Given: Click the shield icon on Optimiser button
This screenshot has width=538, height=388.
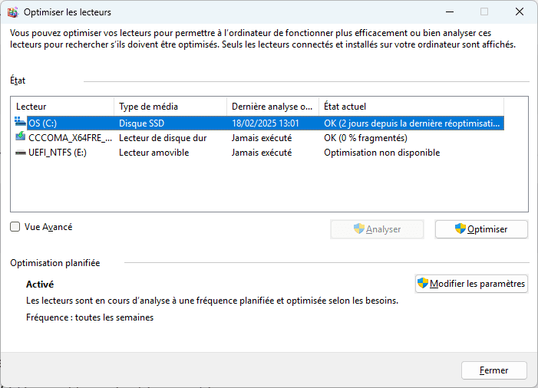Looking at the screenshot, I should tap(460, 229).
